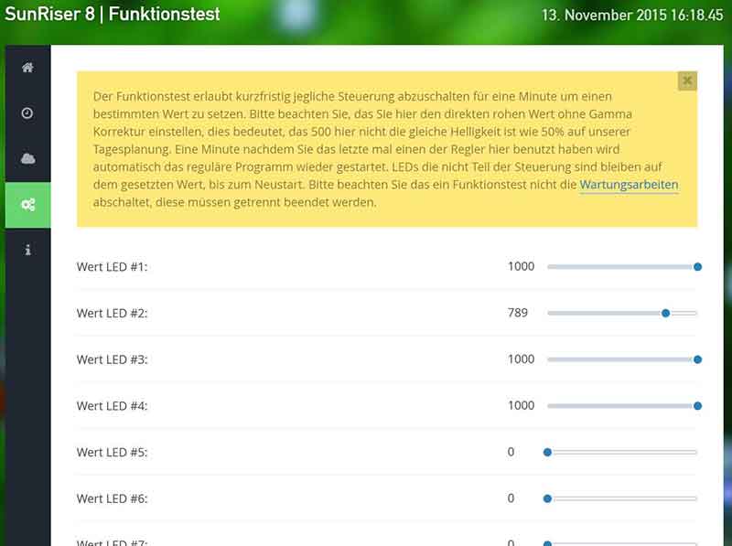Open the clock schedule icon in sidebar
This screenshot has width=732, height=546.
tap(28, 112)
